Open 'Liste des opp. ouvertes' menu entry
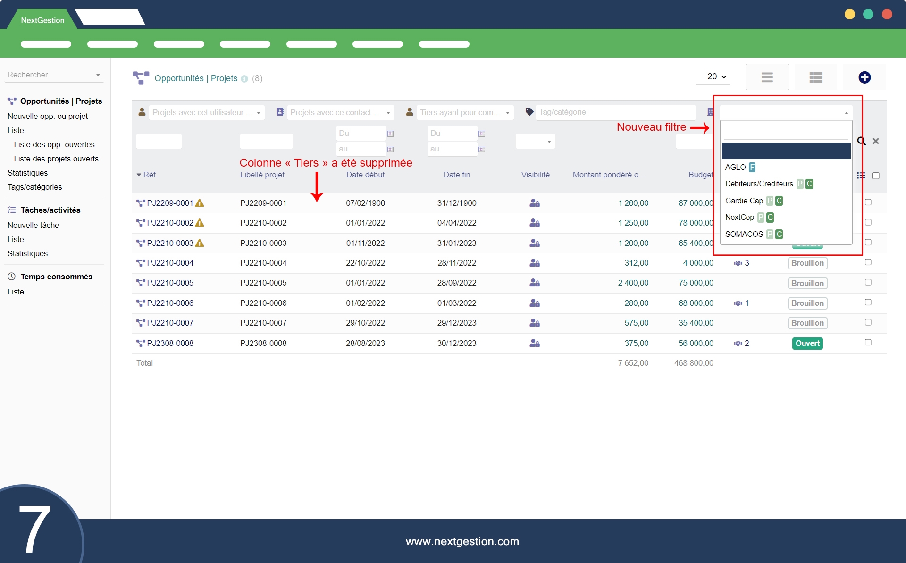Image resolution: width=906 pixels, height=563 pixels. click(x=54, y=144)
